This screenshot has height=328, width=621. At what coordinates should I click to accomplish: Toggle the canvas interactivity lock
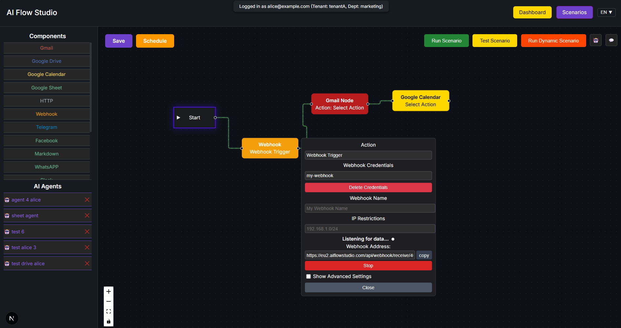[x=108, y=321]
